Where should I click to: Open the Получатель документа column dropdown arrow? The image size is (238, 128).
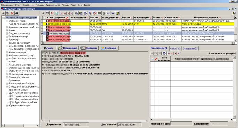click(x=220, y=18)
